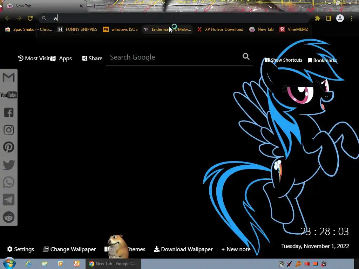Open windows ISOS bookmark
359x269 pixels.
[121, 29]
